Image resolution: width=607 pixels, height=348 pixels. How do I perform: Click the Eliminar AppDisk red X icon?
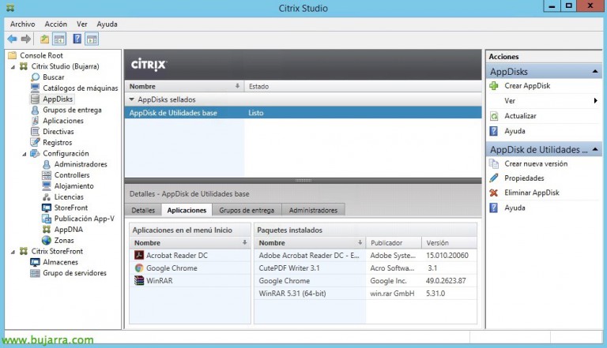pyautogui.click(x=493, y=193)
